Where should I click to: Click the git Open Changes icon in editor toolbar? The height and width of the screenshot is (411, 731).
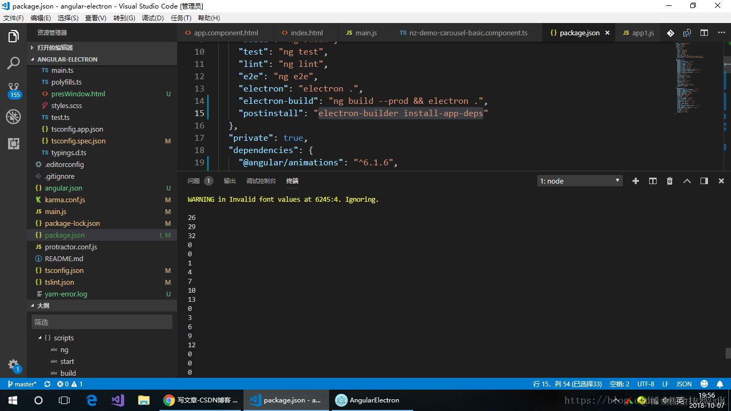pos(671,33)
